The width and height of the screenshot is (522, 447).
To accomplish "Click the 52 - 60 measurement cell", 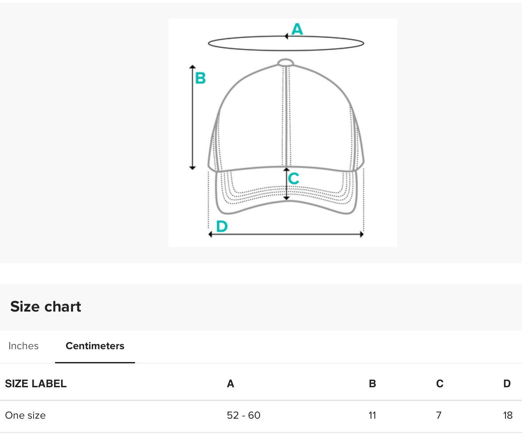I will click(x=243, y=416).
